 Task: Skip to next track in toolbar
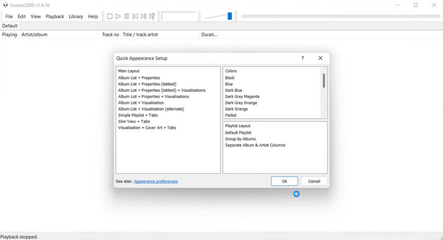pos(143,17)
